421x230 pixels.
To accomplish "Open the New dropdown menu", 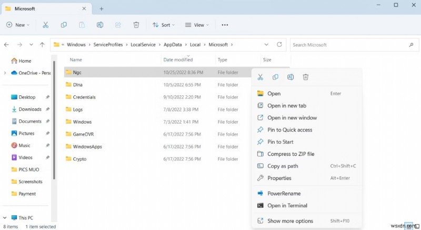I will [x=18, y=25].
